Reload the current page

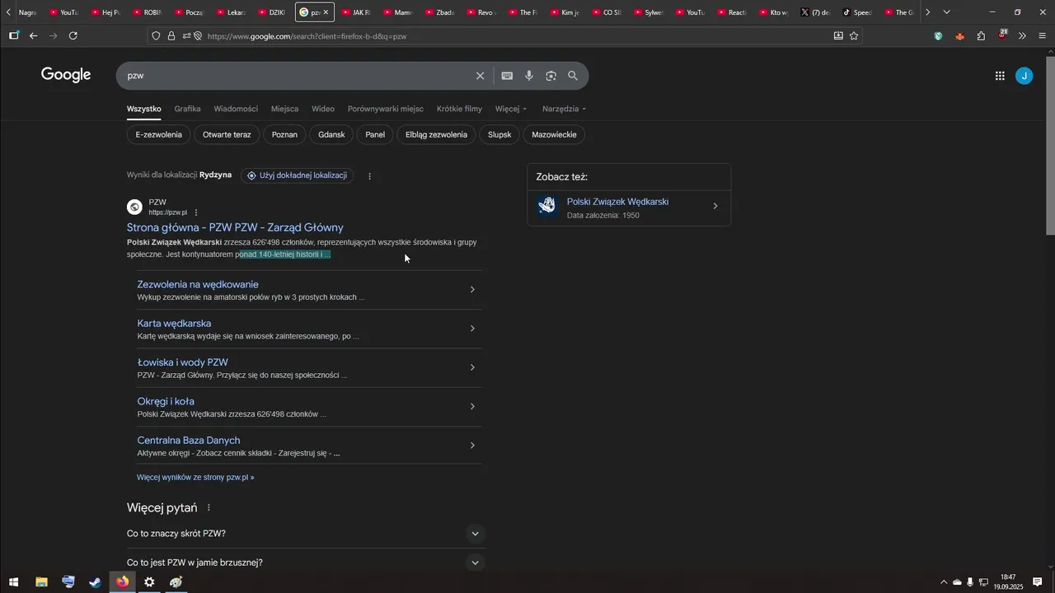click(x=73, y=36)
